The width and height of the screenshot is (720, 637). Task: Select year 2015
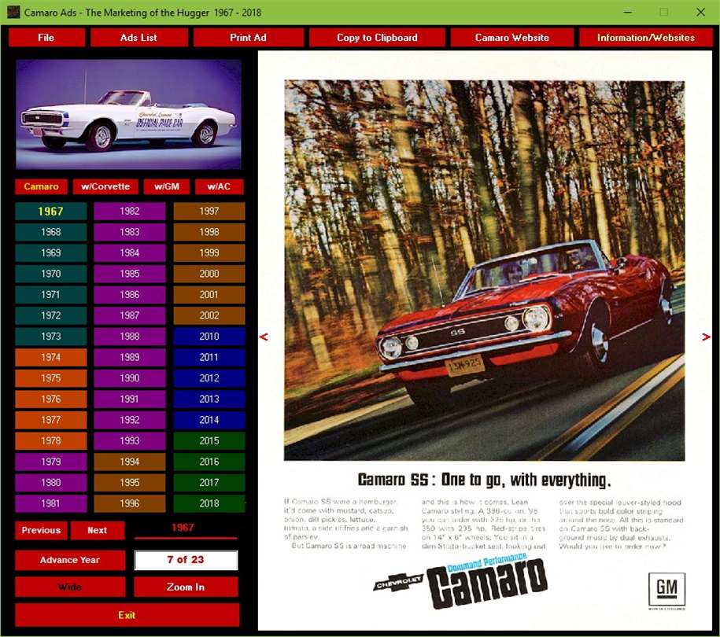coord(209,441)
